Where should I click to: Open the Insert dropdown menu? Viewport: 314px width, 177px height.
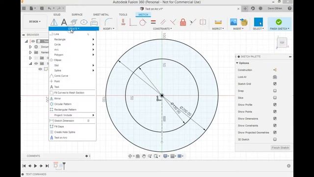click(x=238, y=29)
